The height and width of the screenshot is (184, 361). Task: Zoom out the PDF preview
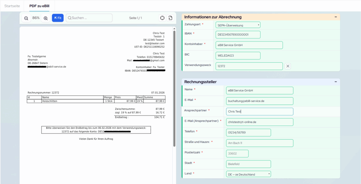pos(26,18)
